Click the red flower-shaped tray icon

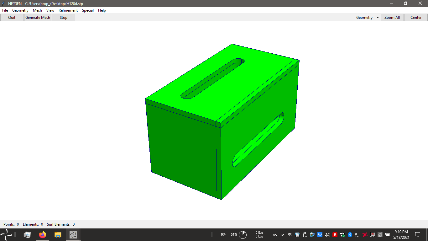tap(365, 235)
